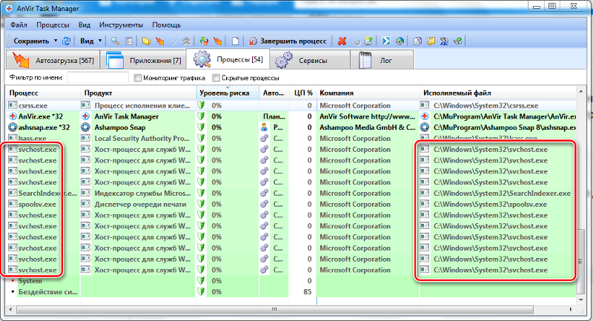Switch to the Автозагрузка [567] tab
The image size is (593, 321).
[x=53, y=60]
